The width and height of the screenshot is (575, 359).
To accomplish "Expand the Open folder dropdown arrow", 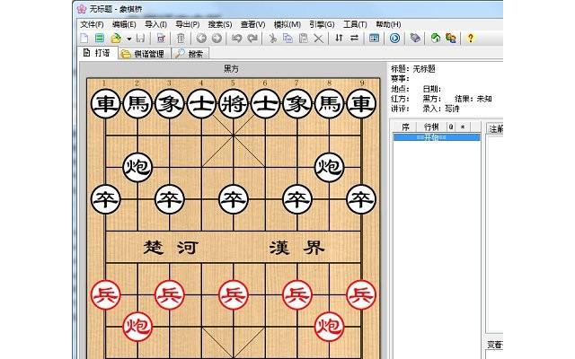I will tap(128, 39).
